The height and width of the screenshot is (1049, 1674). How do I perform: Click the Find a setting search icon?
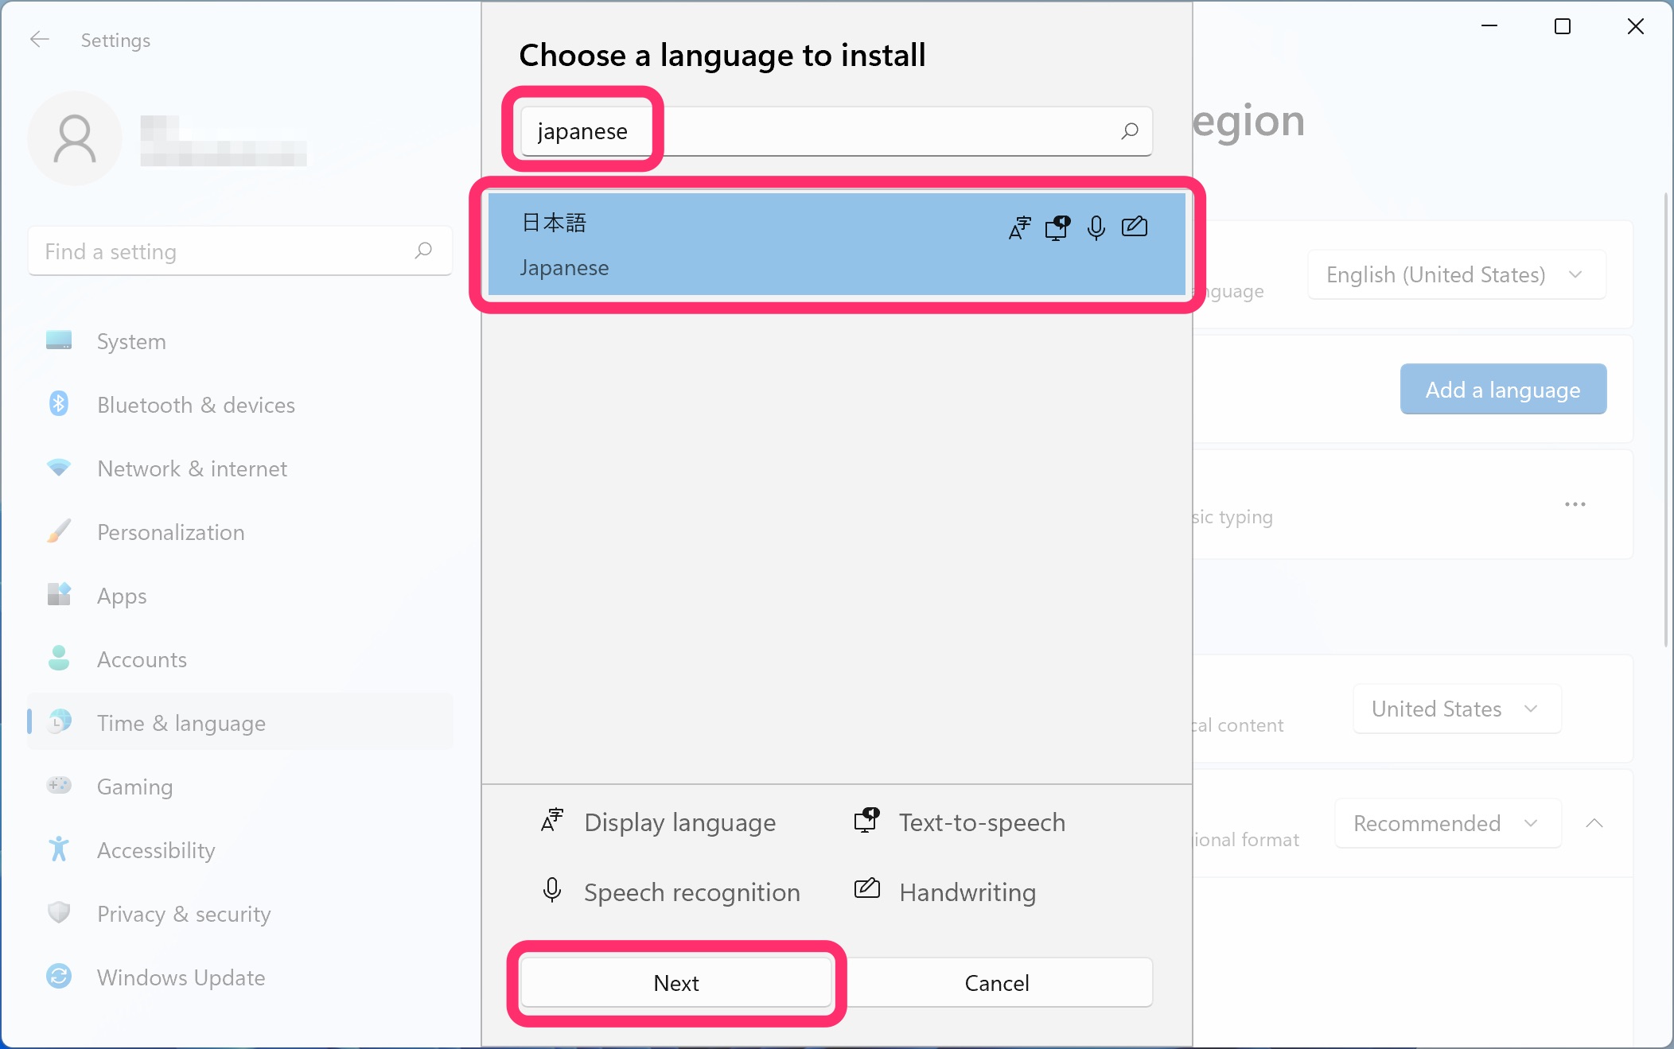(x=423, y=251)
